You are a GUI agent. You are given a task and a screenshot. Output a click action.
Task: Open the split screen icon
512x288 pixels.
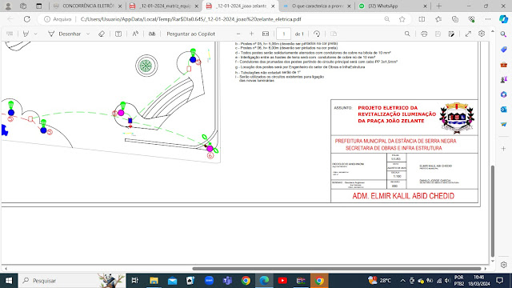pyautogui.click(x=422, y=19)
